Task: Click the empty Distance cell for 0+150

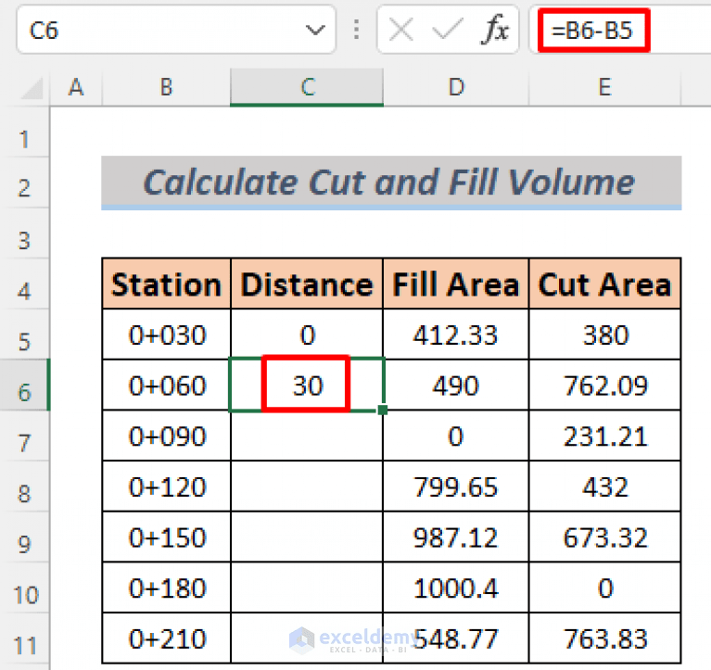Action: pyautogui.click(x=307, y=537)
